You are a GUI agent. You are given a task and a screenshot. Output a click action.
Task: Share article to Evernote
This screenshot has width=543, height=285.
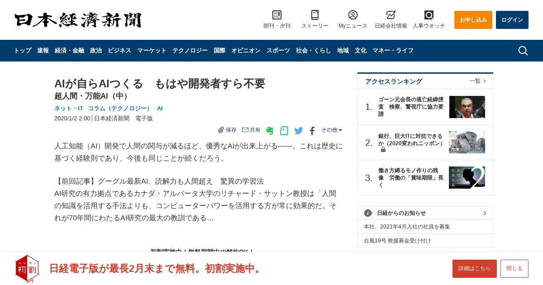click(270, 131)
